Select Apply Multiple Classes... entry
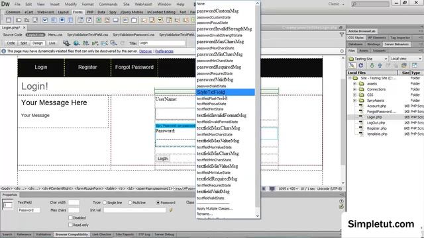Screen dimensions: 424x238 pos(215,208)
